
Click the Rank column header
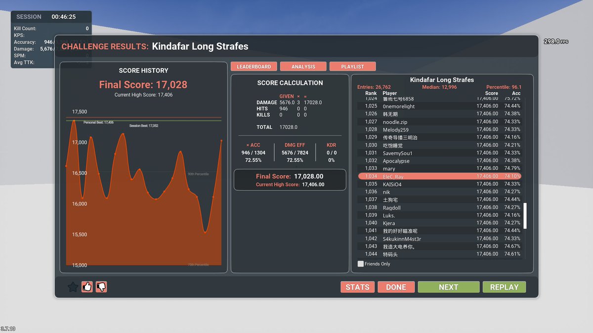coord(371,93)
